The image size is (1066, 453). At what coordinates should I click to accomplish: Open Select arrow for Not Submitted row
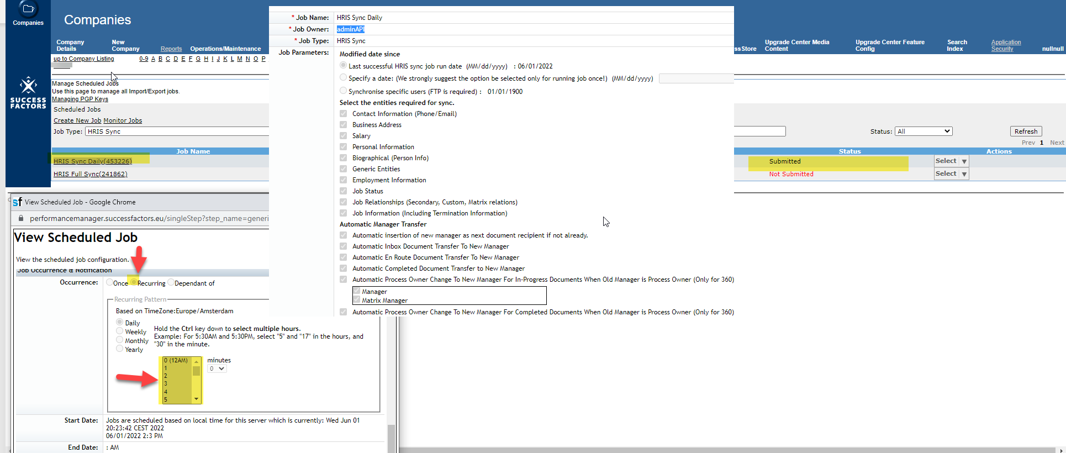click(964, 174)
